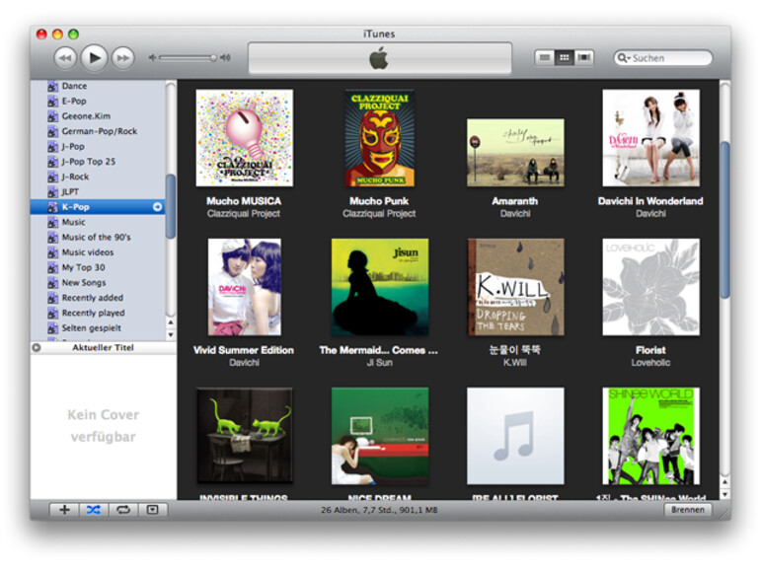Select the K.Will Dropping the Tears cover

tap(515, 287)
